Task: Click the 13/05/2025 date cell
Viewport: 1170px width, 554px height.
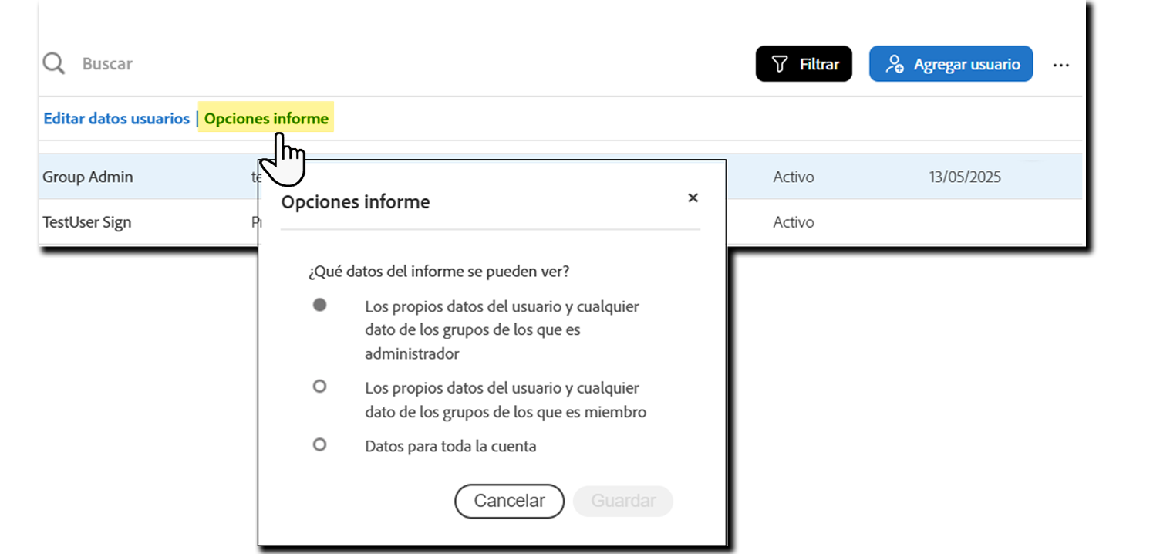Action: click(x=965, y=177)
